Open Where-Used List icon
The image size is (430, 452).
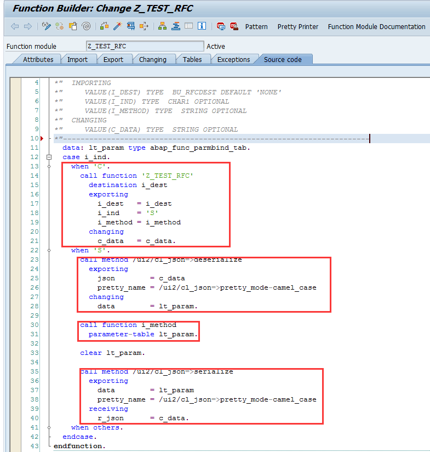[144, 26]
